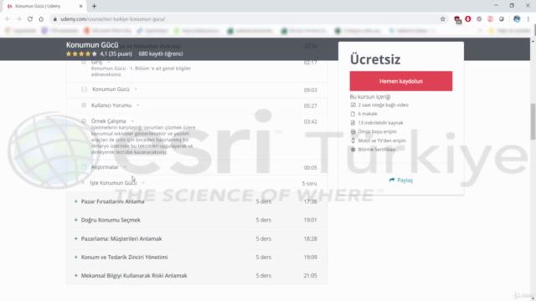Click the Bu kursun içeriği heading
This screenshot has width=536, height=301.
[370, 97]
